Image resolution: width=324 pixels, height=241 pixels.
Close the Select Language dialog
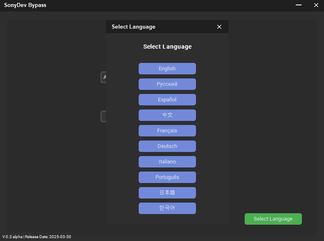tap(219, 27)
